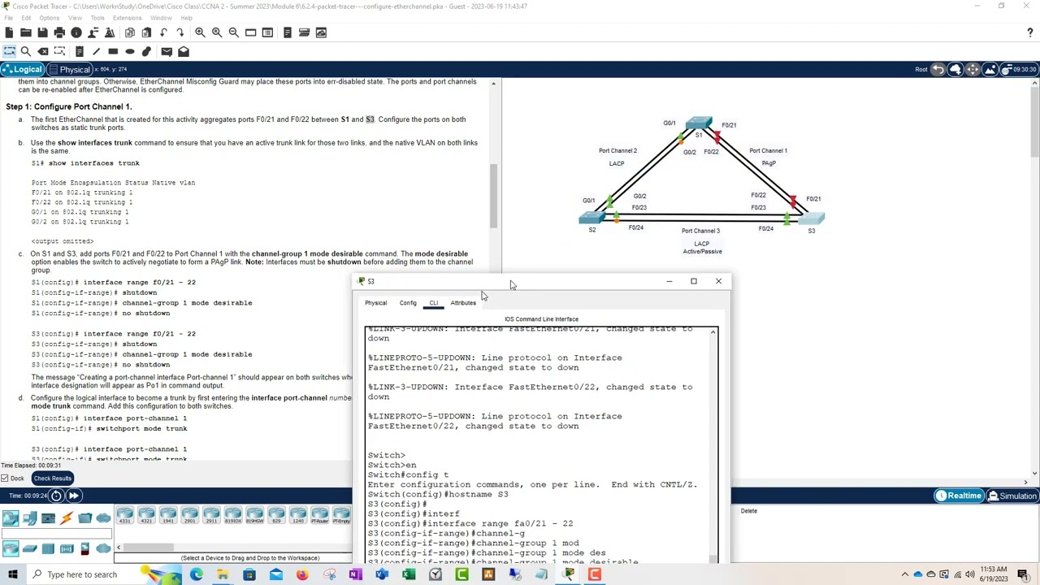
Task: Select the Connections lightning bolt category
Action: [66, 518]
